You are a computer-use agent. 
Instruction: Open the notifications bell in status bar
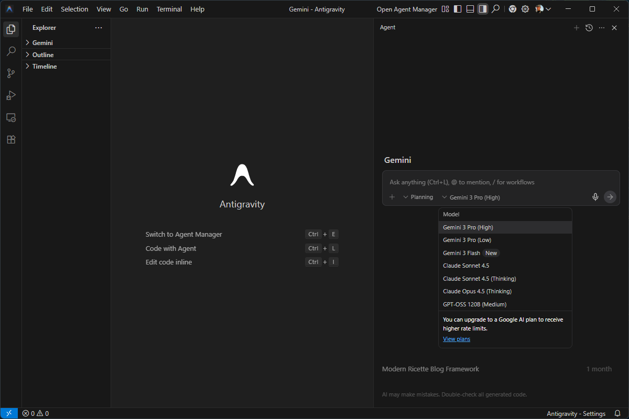pyautogui.click(x=617, y=413)
